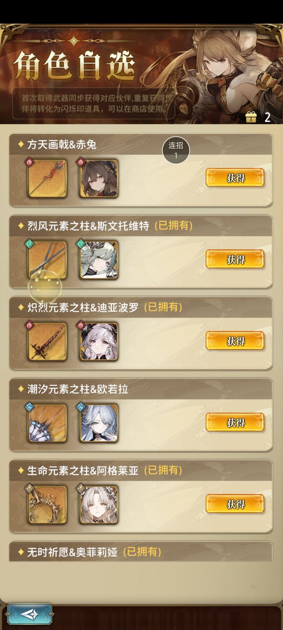Click 获得 for 潮汐元素之柱&欧若拉

(235, 422)
